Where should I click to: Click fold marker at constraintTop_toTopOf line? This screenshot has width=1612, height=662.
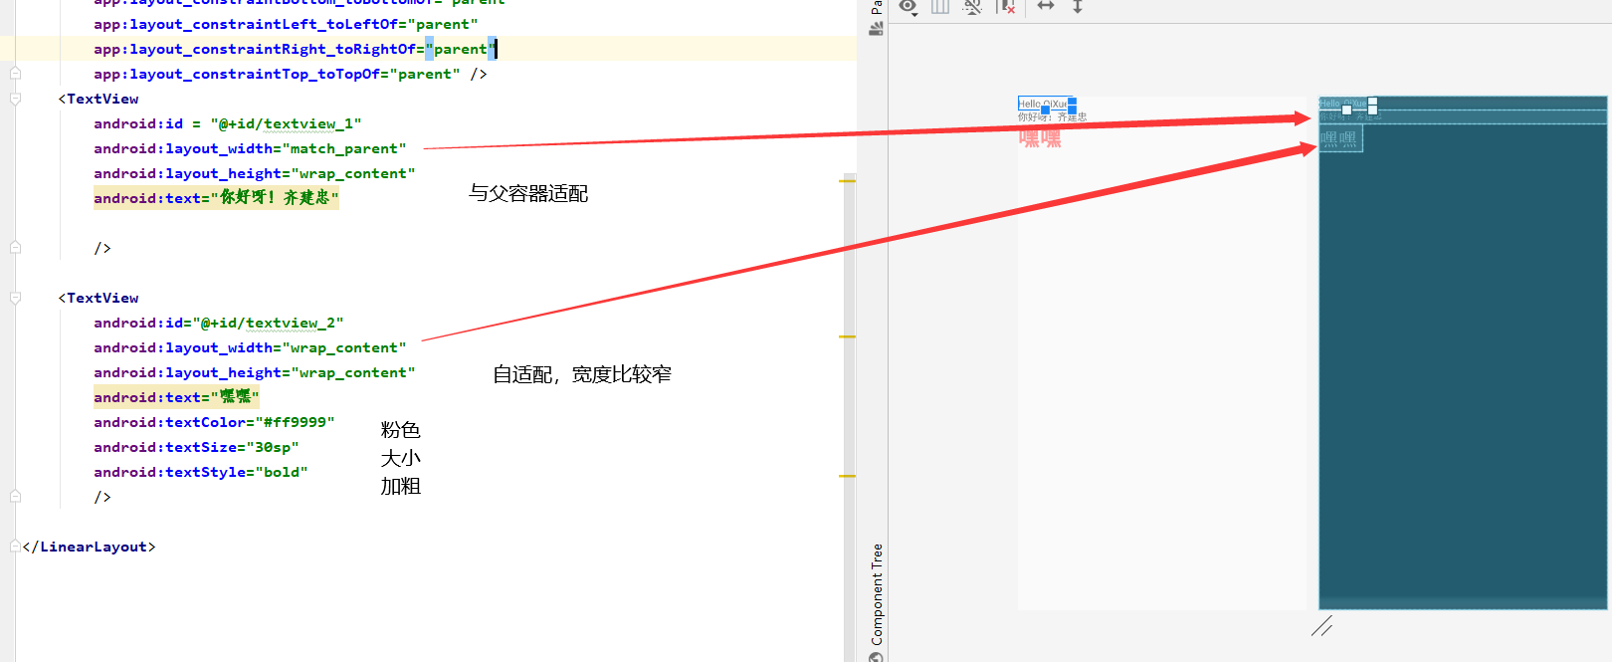point(15,74)
